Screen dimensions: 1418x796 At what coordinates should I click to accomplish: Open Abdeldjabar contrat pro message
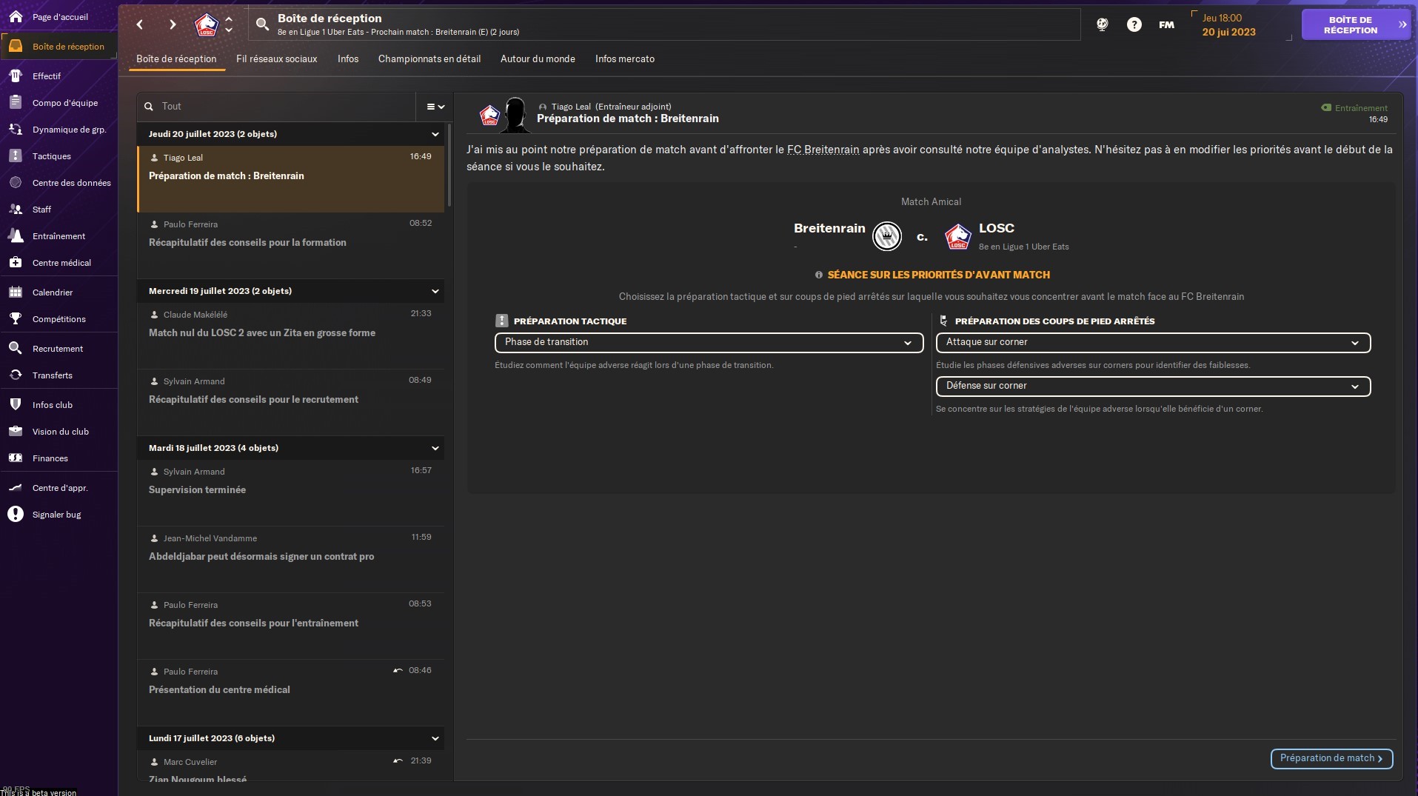(x=290, y=558)
